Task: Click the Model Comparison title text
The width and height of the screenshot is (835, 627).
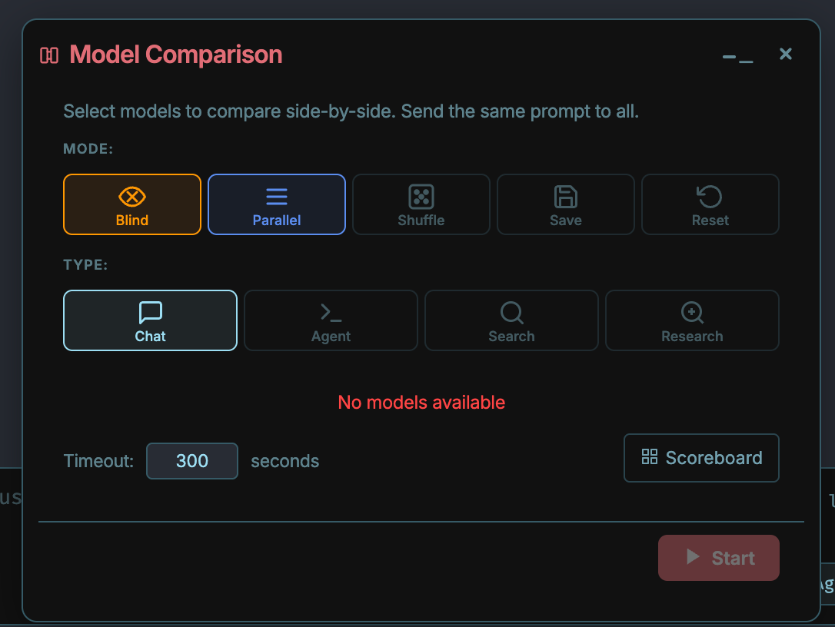Action: (176, 55)
